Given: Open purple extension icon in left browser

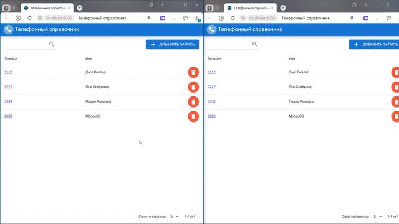Looking at the screenshot, I should click(162, 18).
